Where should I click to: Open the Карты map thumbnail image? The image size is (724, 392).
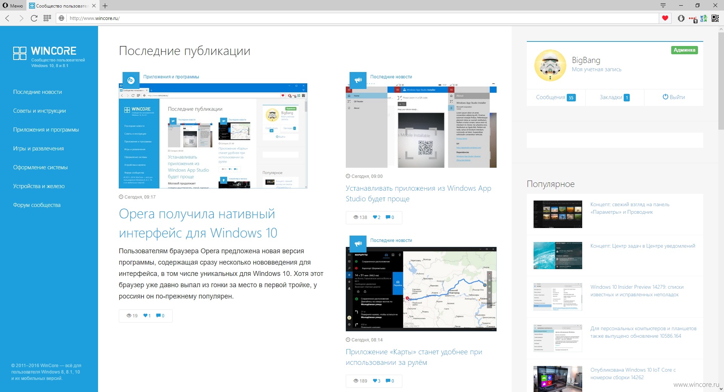421,289
